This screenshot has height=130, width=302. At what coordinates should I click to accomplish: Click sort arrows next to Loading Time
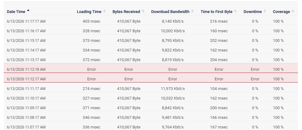[105, 11]
